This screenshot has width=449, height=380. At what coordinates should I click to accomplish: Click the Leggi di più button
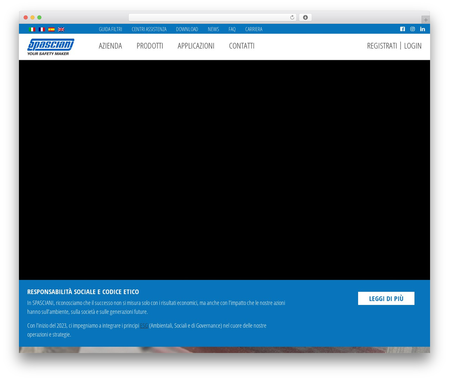tap(386, 298)
